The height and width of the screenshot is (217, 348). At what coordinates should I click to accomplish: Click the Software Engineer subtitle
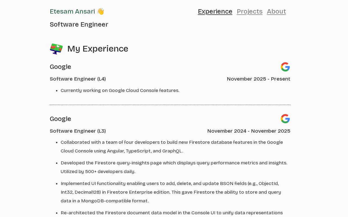click(x=79, y=24)
